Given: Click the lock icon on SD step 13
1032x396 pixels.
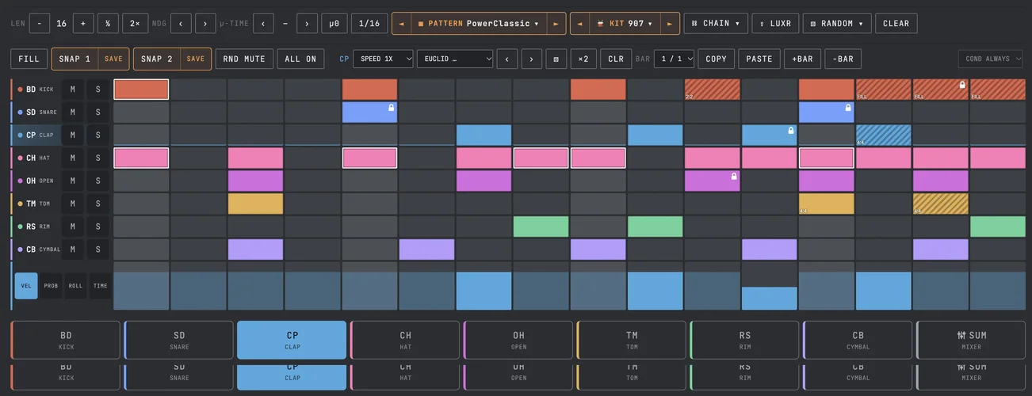Looking at the screenshot, I should click(847, 107).
